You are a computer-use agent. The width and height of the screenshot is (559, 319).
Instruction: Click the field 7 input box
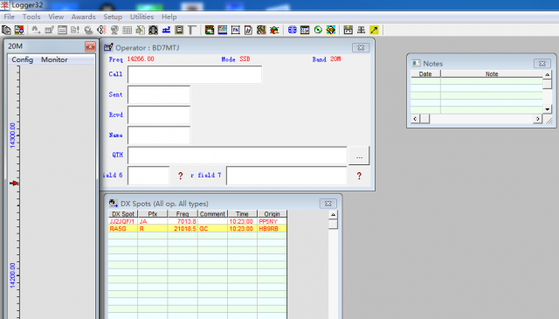286,176
